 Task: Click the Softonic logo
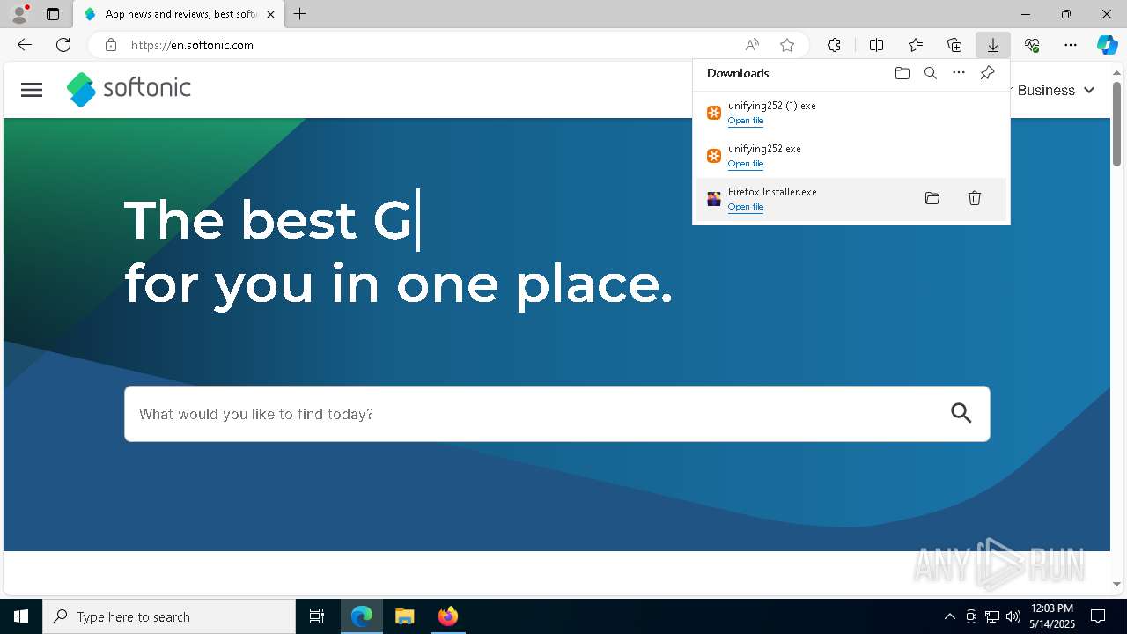129,89
